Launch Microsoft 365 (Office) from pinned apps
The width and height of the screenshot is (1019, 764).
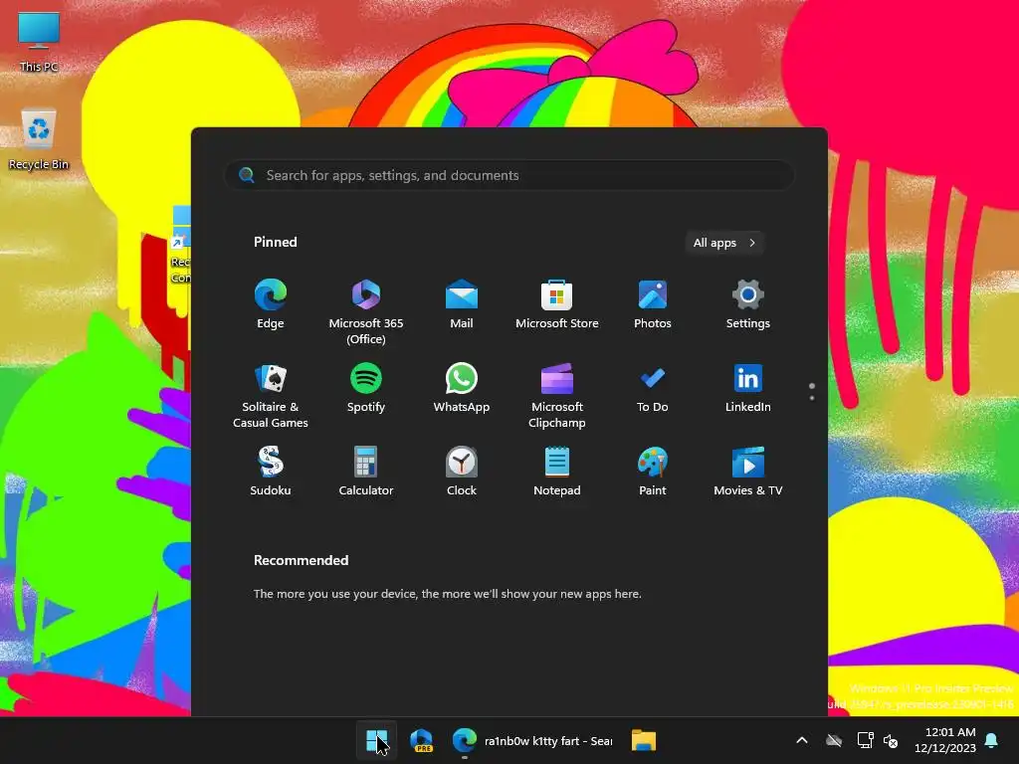(x=366, y=311)
